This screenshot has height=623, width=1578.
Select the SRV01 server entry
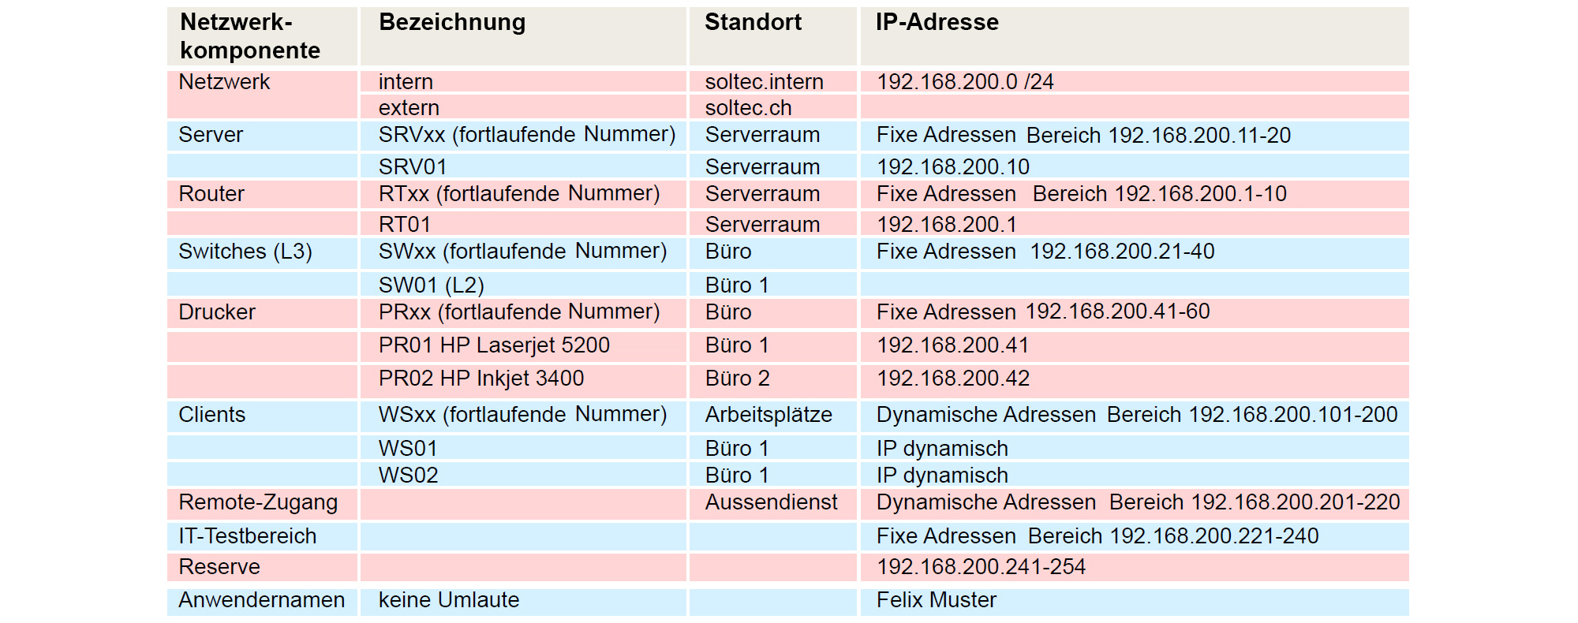pos(413,167)
